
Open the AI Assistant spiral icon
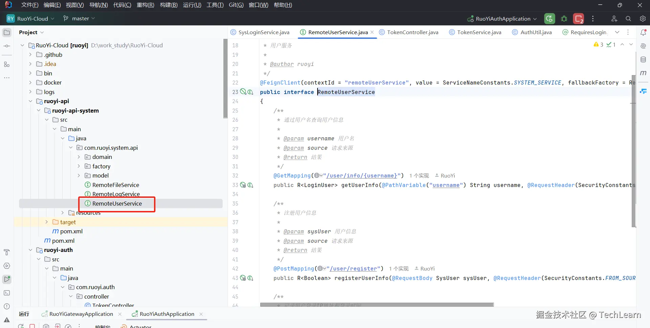(x=643, y=46)
